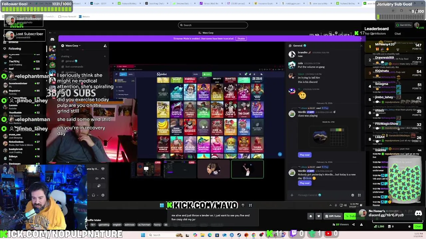The image size is (426, 239).
Task: Click Play now under clues was playing
Action: pyautogui.click(x=305, y=155)
